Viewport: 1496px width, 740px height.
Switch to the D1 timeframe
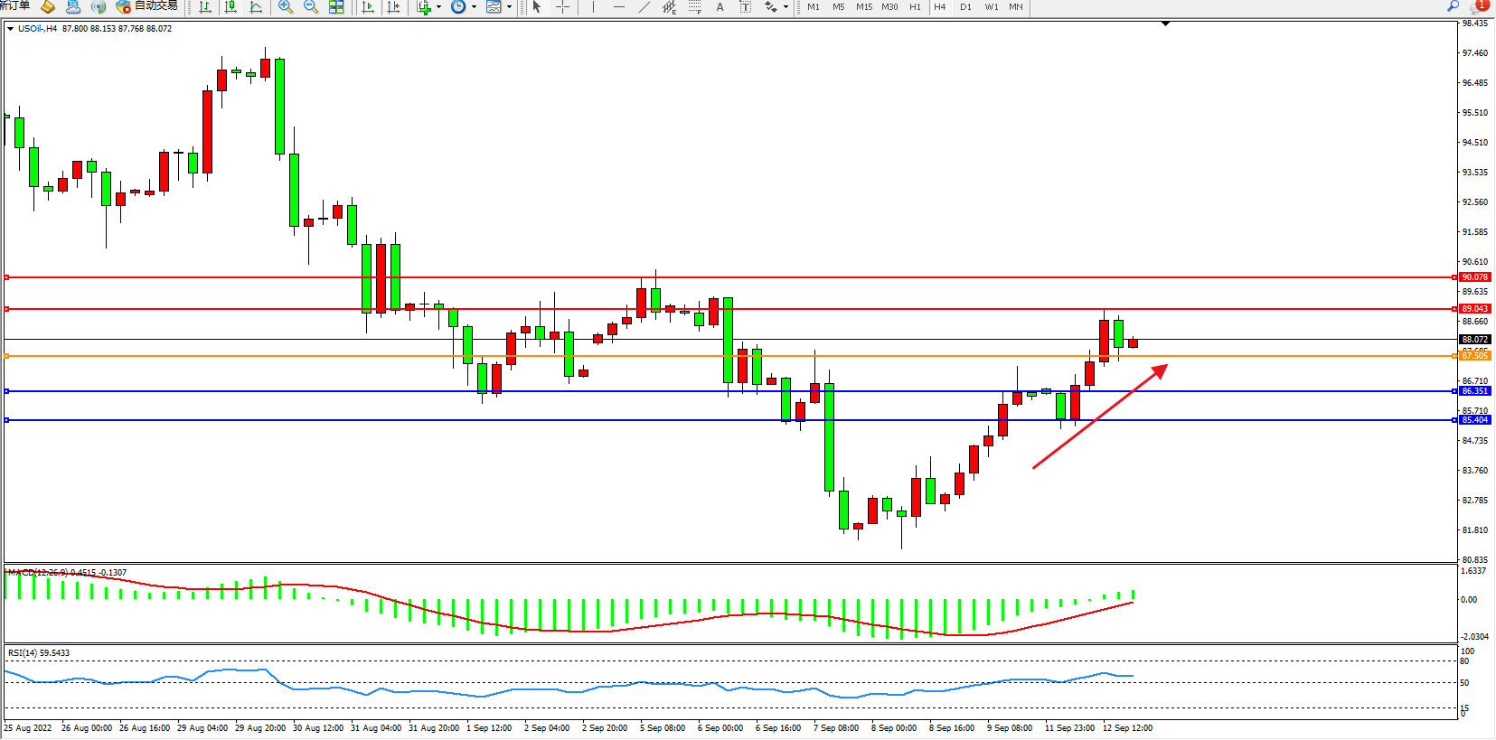click(965, 7)
